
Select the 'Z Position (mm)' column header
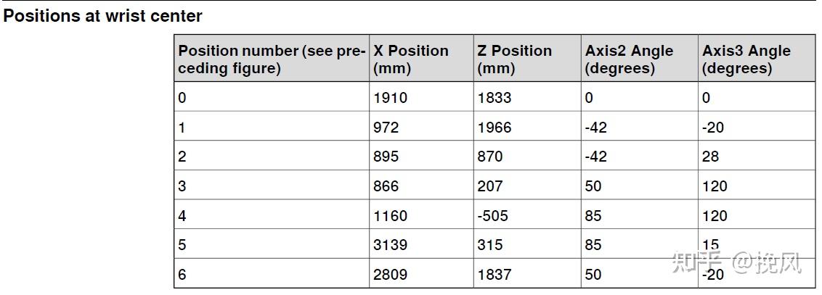click(x=514, y=59)
